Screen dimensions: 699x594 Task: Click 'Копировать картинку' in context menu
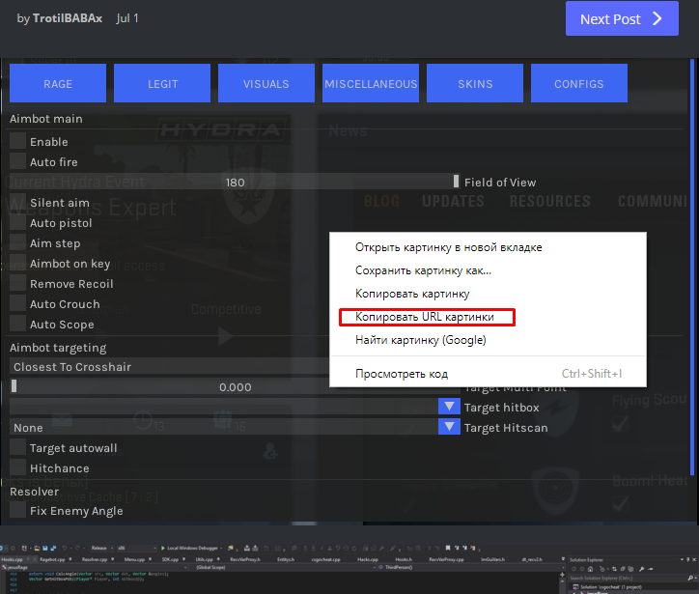489,294
